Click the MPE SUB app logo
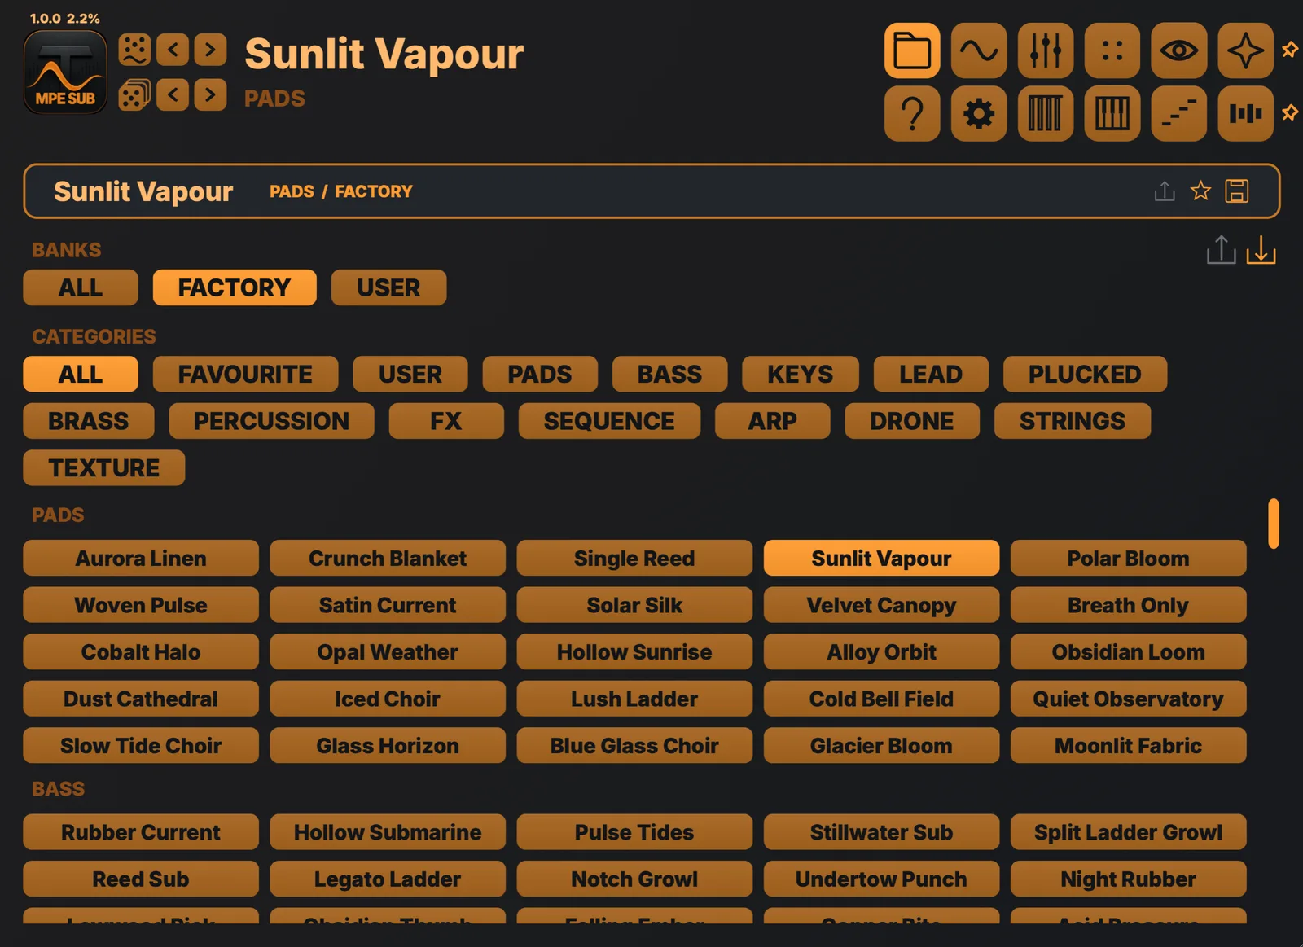The width and height of the screenshot is (1303, 947). 65,72
